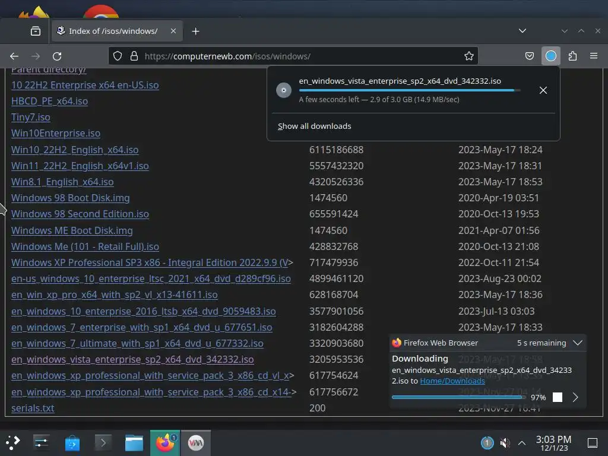Click the disc file icon in downloads panel
Image resolution: width=608 pixels, height=456 pixels.
[283, 90]
